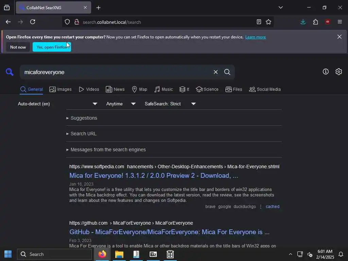Viewport: 348px width, 261px height.
Task: Click the https://www.softpedia.com result URL
Action: (x=174, y=167)
